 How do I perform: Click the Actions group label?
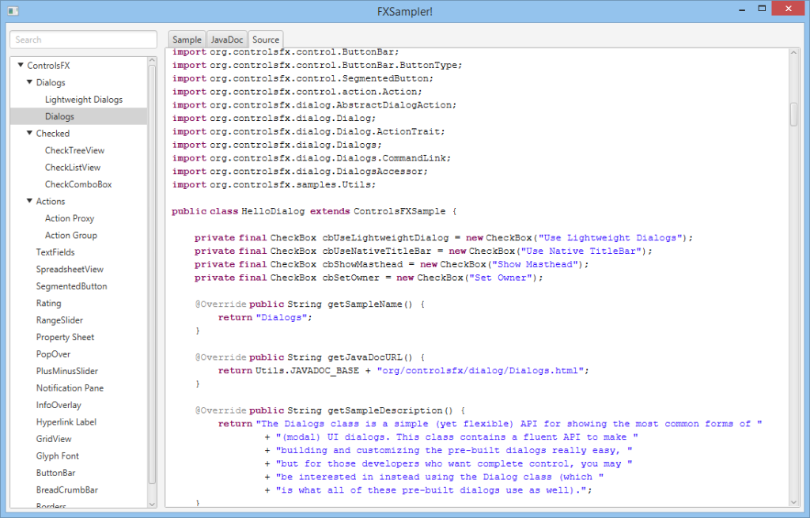click(x=51, y=202)
